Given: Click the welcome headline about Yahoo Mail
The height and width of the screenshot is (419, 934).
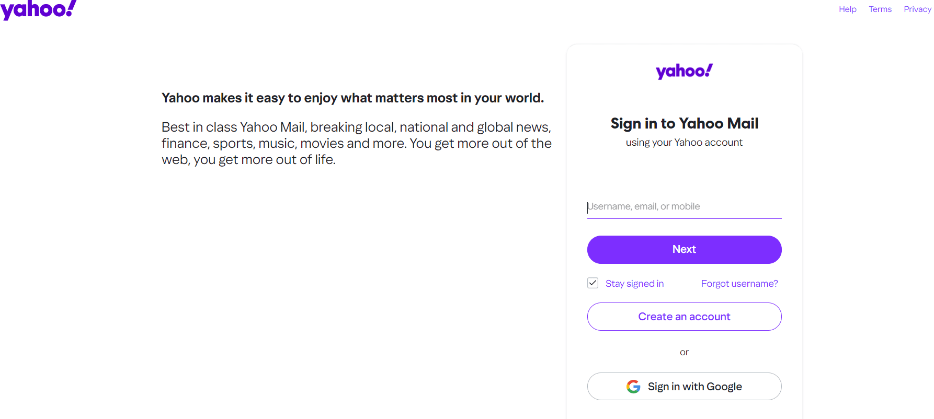Looking at the screenshot, I should [x=352, y=98].
